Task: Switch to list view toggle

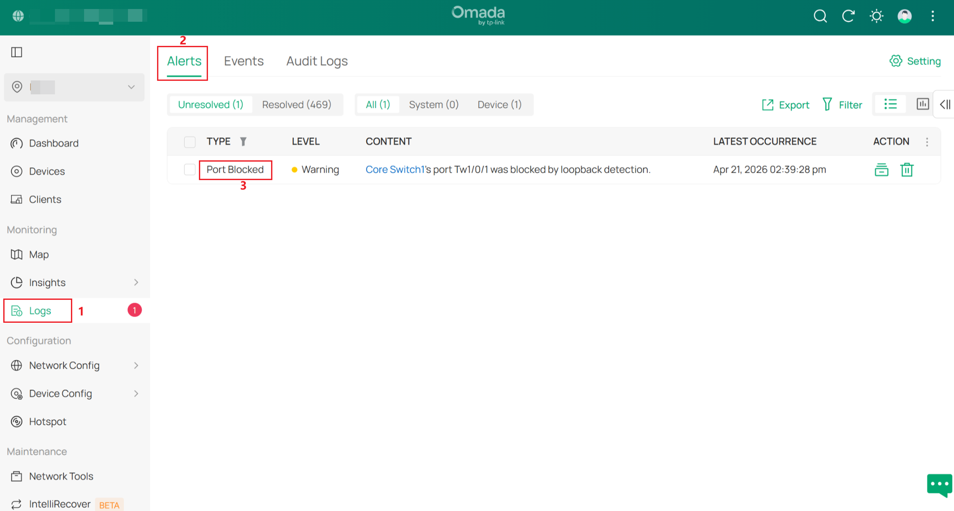Action: 891,104
